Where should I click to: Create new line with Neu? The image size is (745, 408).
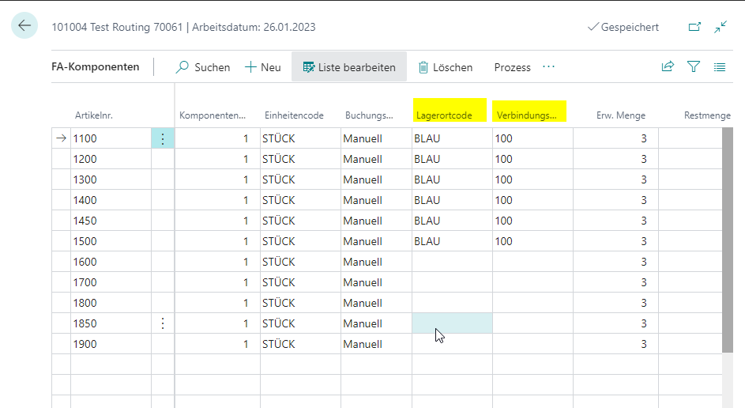click(263, 67)
